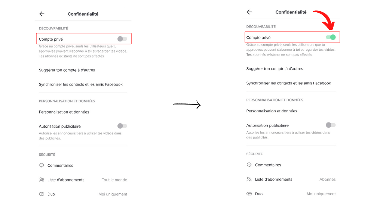Open the 'Tout le monde' subscriptions list option

coord(114,180)
